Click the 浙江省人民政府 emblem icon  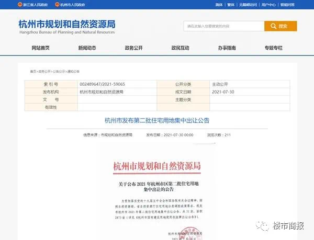point(20,4)
